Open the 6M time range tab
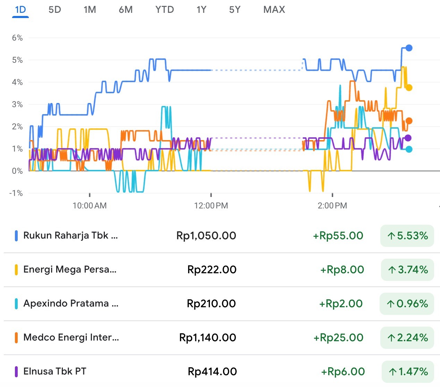Screen dimensions: 440x387 (x=126, y=10)
